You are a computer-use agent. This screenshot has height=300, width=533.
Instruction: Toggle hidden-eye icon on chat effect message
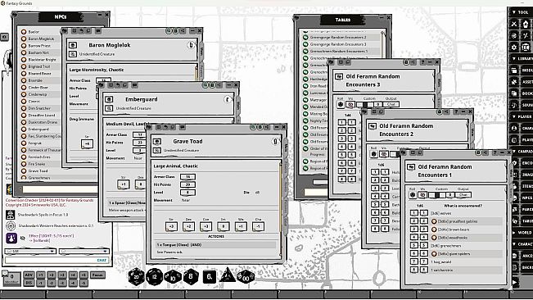[23, 238]
